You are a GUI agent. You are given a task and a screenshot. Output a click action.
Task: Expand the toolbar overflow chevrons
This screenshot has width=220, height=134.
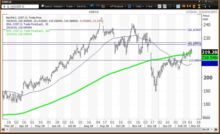tap(210, 7)
